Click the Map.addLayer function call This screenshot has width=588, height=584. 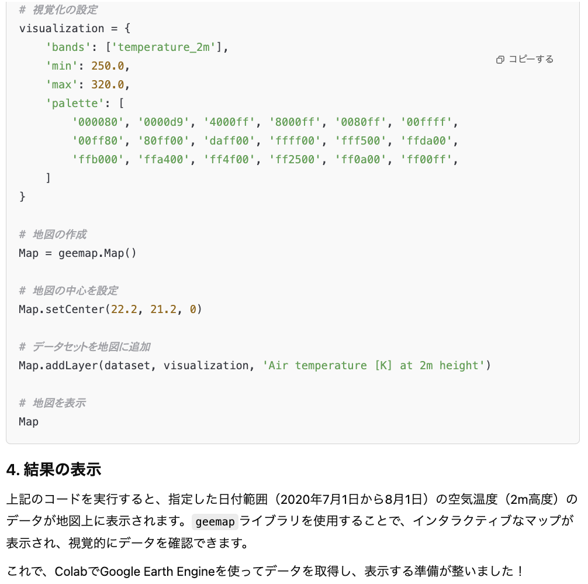point(255,366)
